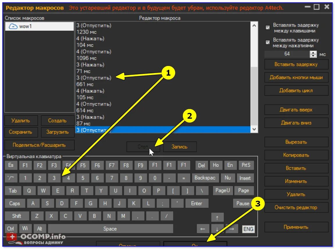This screenshot has height=249, width=335.
Task: Click the Вырезать button
Action: coord(296,142)
